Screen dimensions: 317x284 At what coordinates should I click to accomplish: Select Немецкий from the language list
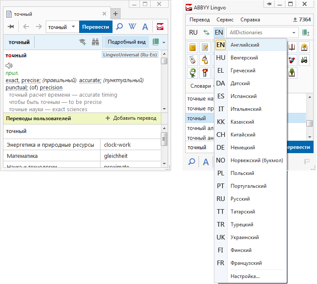(243, 148)
